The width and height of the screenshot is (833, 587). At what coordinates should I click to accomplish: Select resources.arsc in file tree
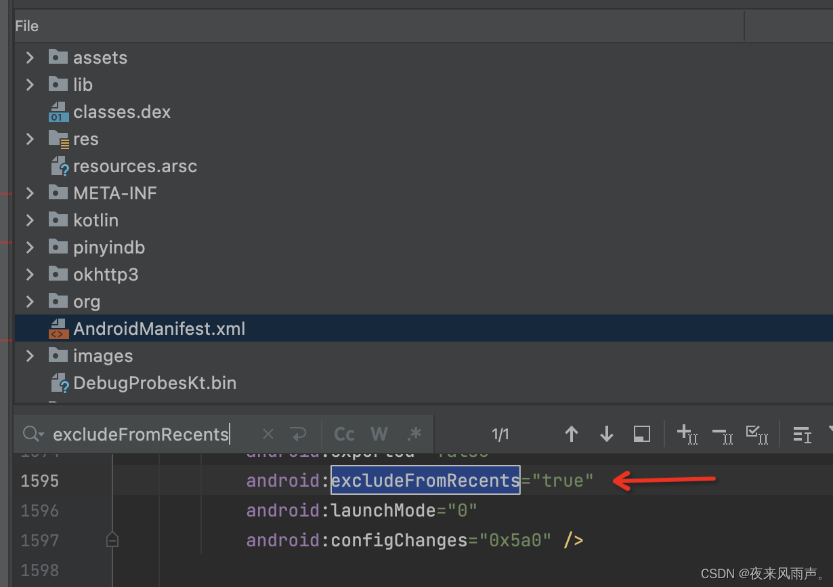(135, 166)
